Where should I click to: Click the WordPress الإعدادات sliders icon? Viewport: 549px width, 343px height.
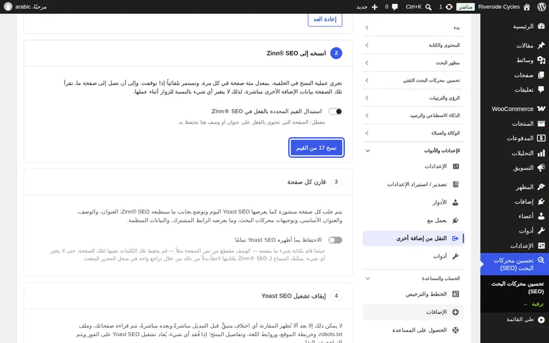coord(542,246)
